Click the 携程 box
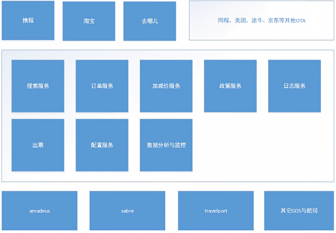The height and width of the screenshot is (233, 336). tap(28, 20)
